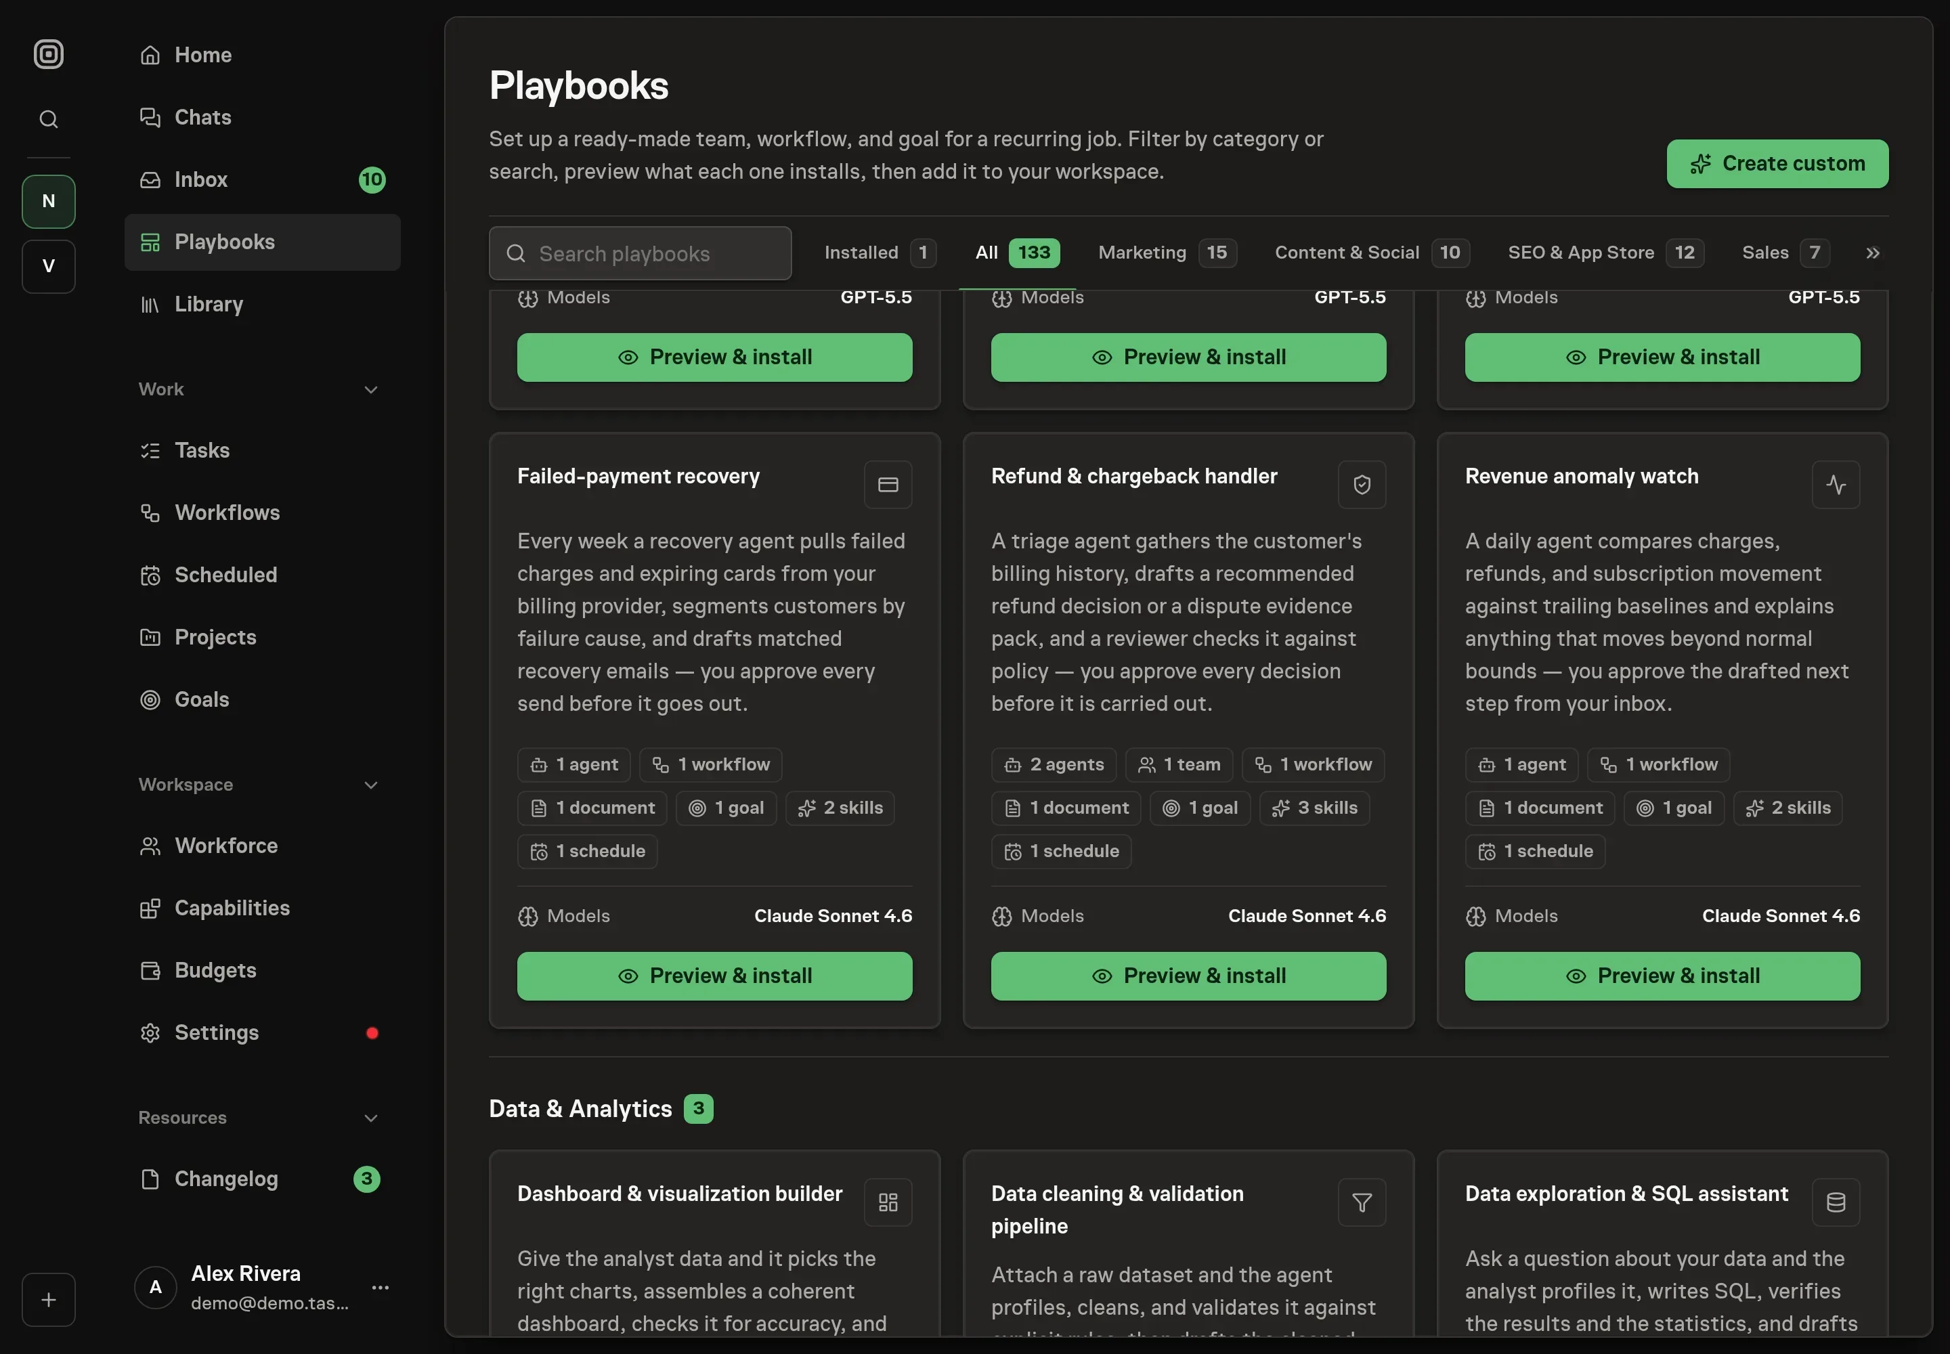This screenshot has width=1950, height=1354.
Task: Click the 2 agents chip on Refund card
Action: (x=1054, y=765)
